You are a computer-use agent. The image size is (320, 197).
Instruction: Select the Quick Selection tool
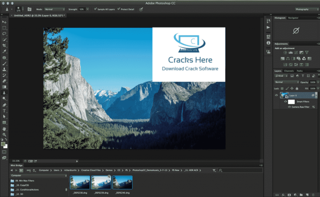coord(4,40)
